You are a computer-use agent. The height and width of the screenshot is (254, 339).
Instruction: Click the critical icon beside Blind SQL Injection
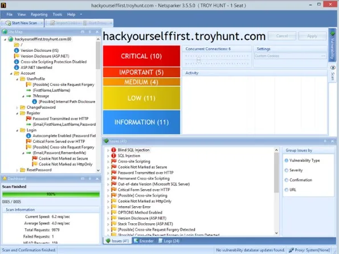pos(114,150)
